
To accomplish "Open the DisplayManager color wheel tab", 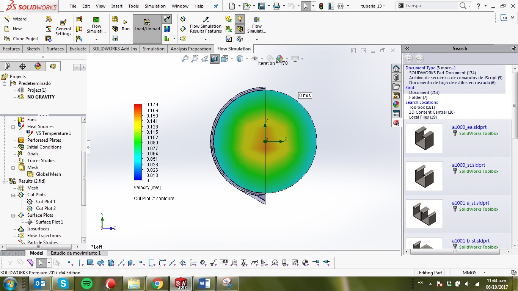I will (x=38, y=66).
